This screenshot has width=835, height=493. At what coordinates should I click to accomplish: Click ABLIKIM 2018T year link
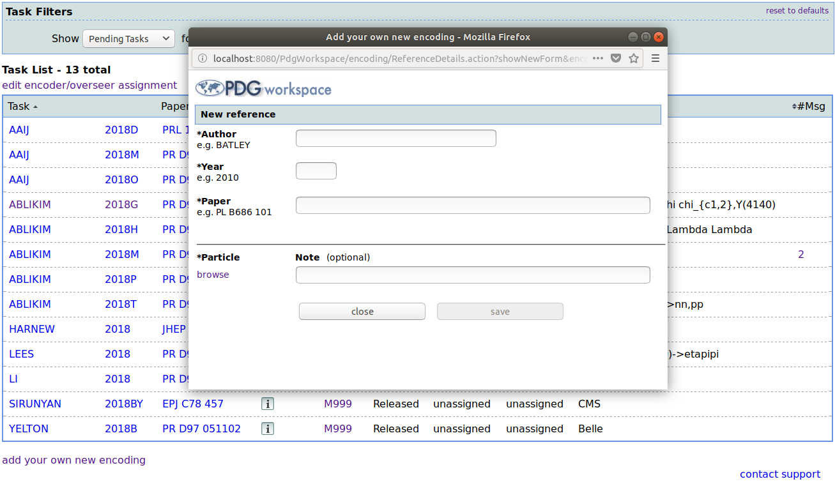121,304
